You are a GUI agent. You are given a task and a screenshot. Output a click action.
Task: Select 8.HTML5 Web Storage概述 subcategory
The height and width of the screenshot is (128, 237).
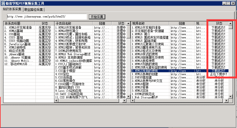click(x=91, y=54)
